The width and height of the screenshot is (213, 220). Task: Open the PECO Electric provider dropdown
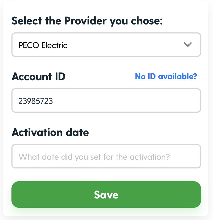106,45
